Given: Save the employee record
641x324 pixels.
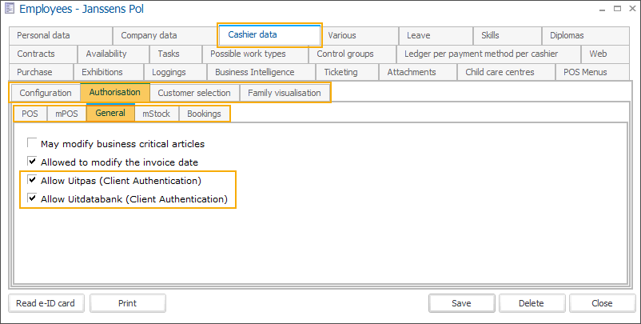Looking at the screenshot, I should point(461,303).
